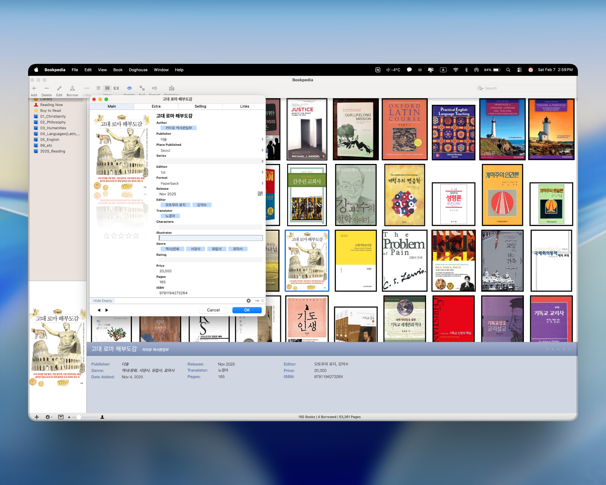Open the Release date calendar picker
Viewport: 606px width, 485px height.
260,194
